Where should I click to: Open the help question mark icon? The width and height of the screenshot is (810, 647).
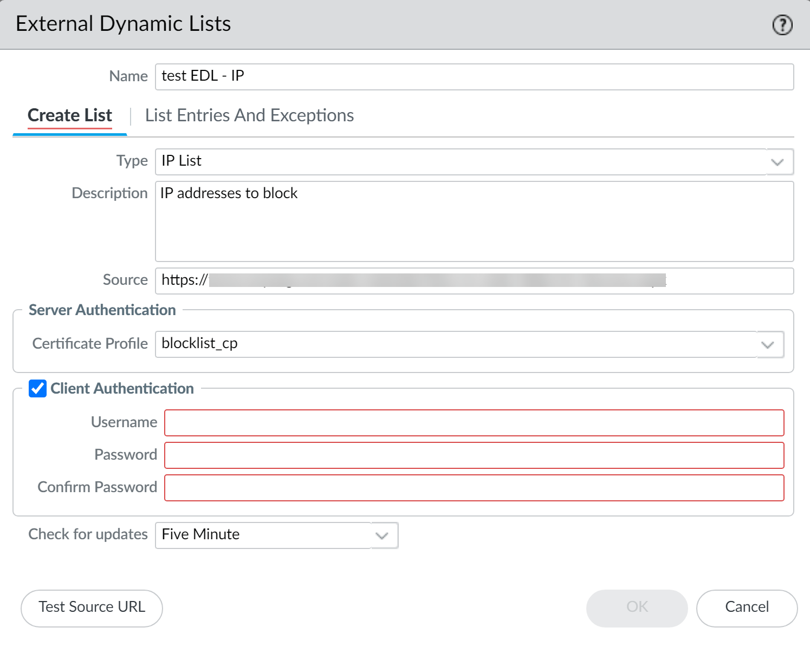[x=782, y=25]
